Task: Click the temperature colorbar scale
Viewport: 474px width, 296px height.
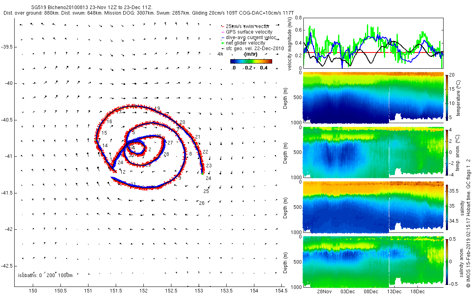Action: pos(447,97)
